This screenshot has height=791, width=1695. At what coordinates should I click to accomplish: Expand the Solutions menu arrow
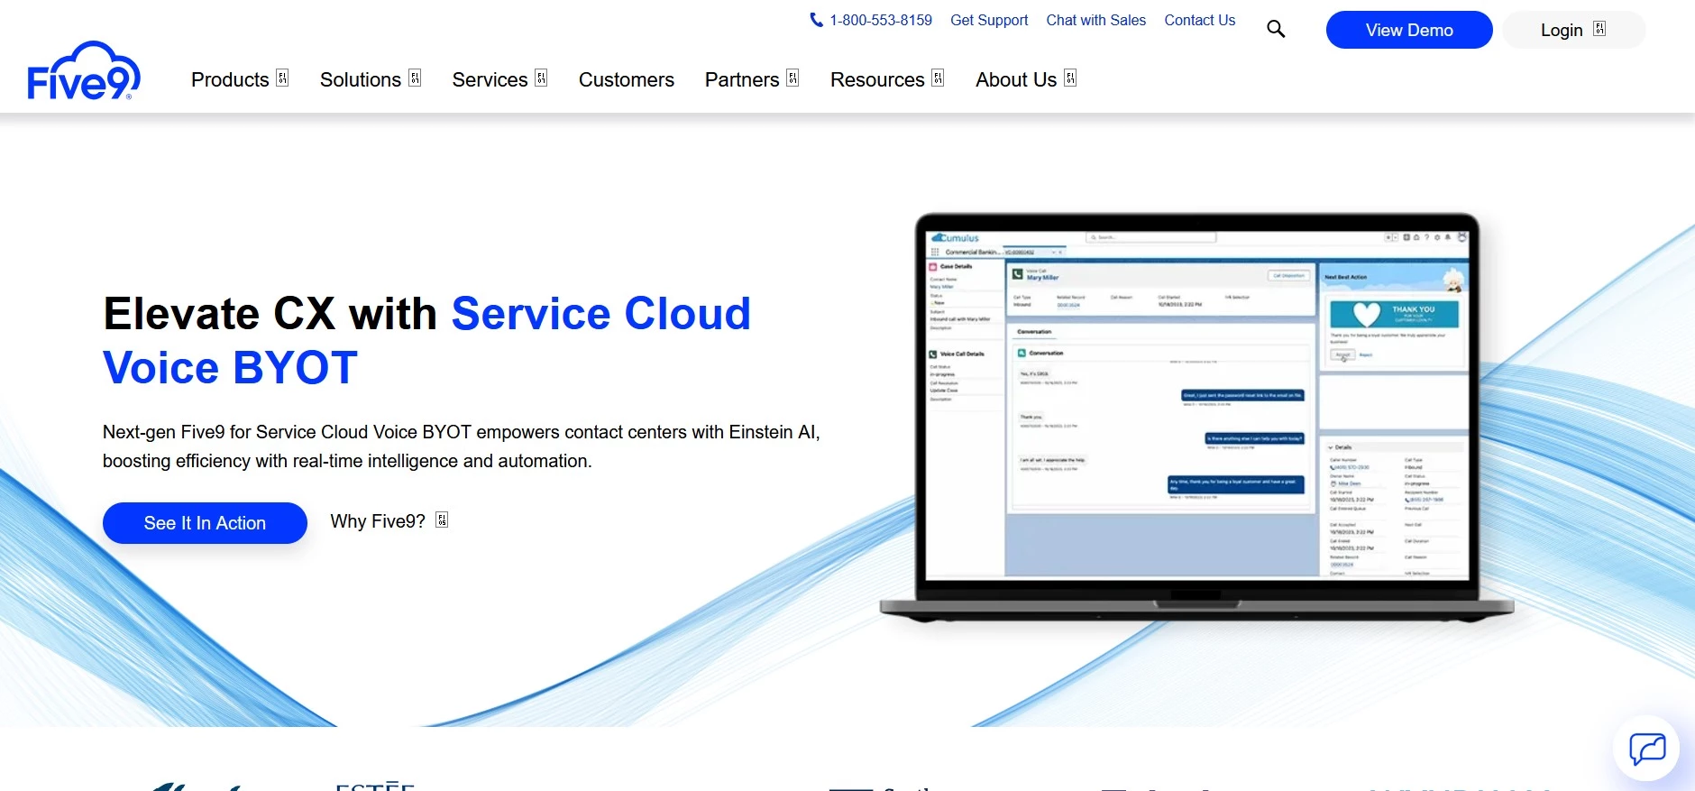pyautogui.click(x=415, y=78)
